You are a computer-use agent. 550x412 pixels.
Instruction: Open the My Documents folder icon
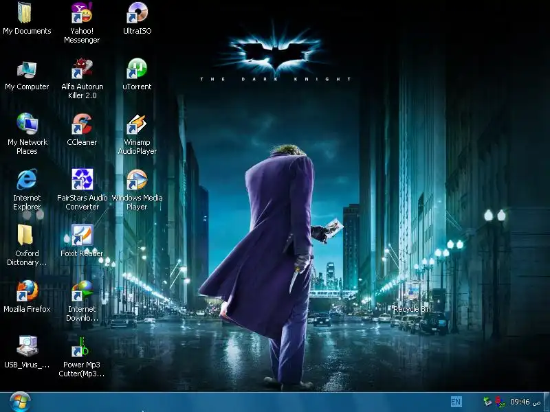(25, 12)
